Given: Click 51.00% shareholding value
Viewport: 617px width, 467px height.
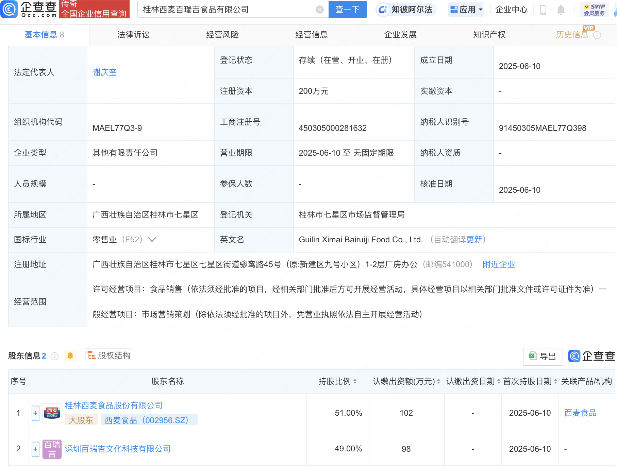Looking at the screenshot, I should [348, 413].
